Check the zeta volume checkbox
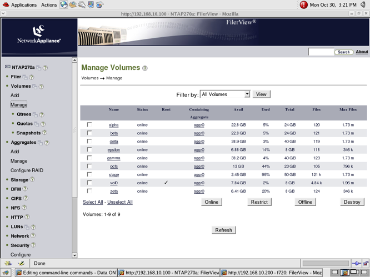The image size is (370, 277). [x=89, y=191]
